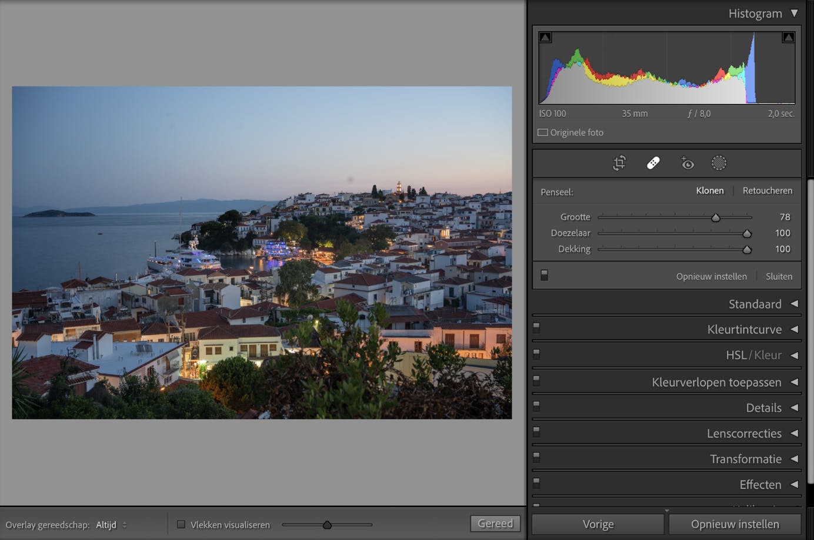Click the Gereed button
Screen dimensions: 814x540
(x=495, y=524)
